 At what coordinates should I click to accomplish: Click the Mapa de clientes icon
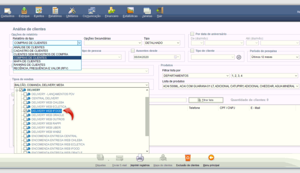pos(163,158)
